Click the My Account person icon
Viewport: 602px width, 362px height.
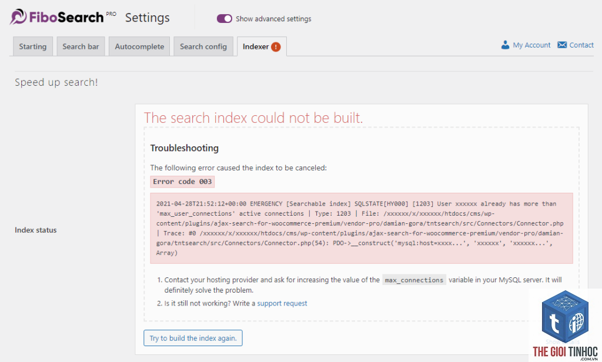[505, 45]
